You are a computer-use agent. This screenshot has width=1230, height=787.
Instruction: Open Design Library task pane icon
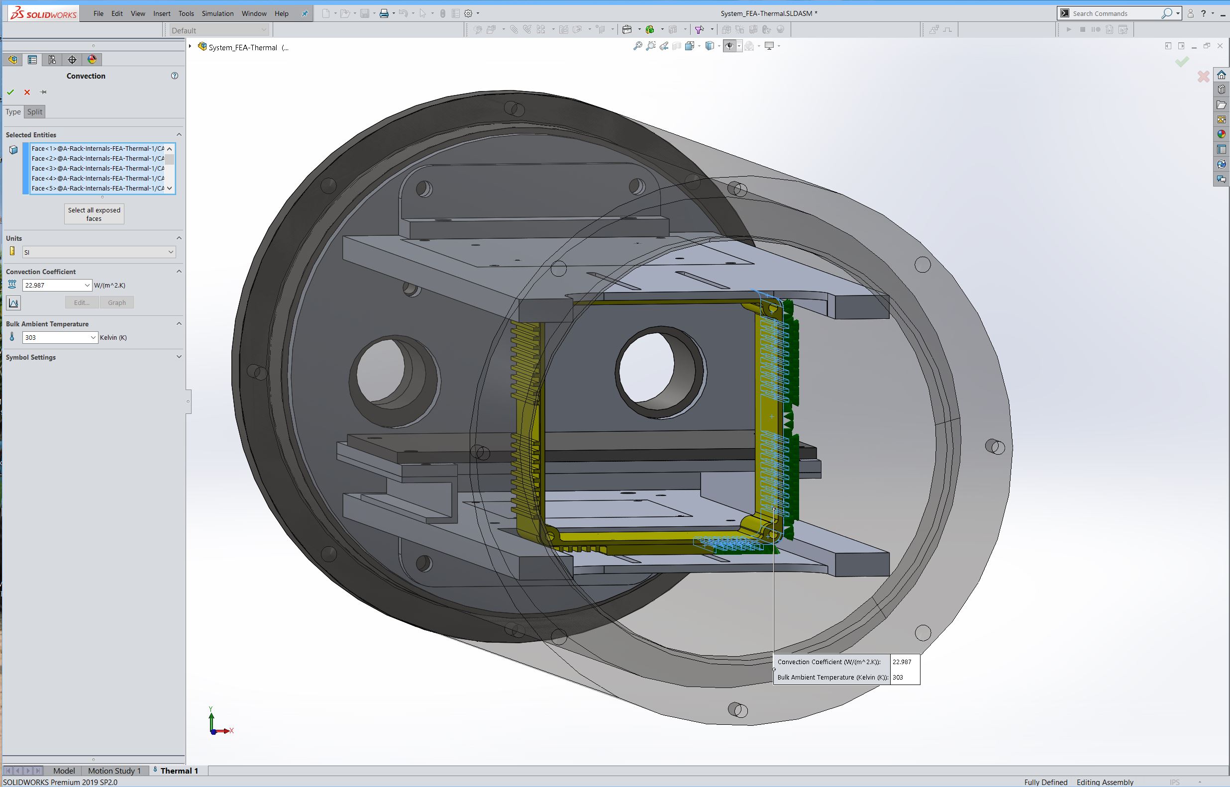pyautogui.click(x=1222, y=90)
